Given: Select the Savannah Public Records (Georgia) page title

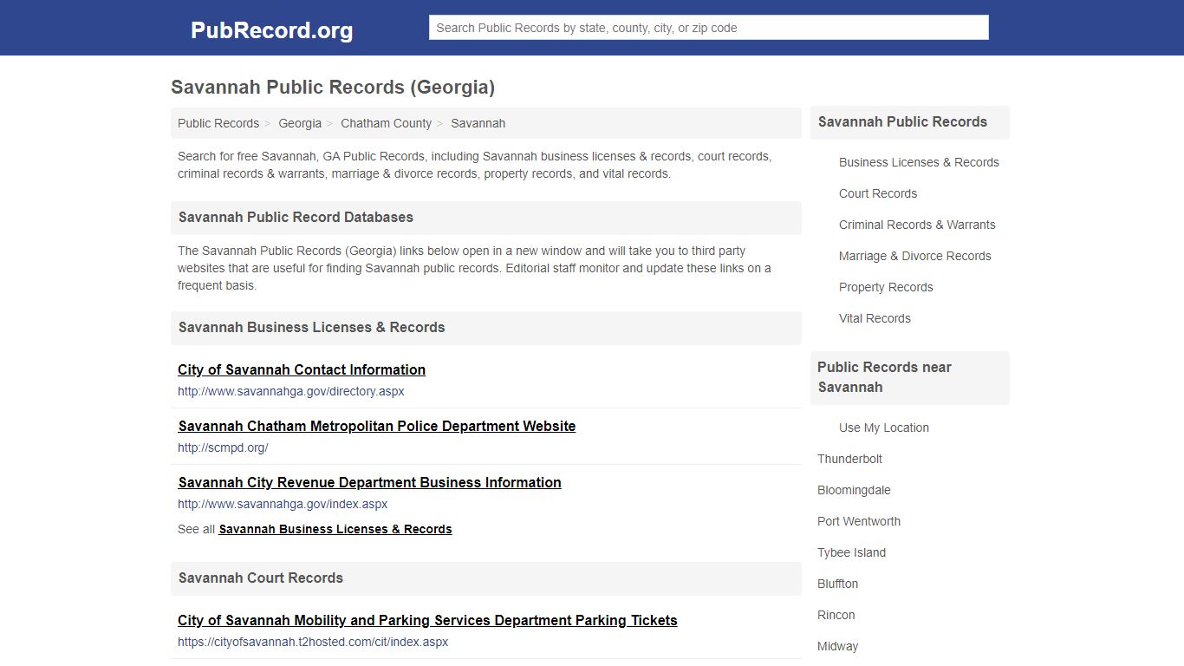Looking at the screenshot, I should point(333,88).
